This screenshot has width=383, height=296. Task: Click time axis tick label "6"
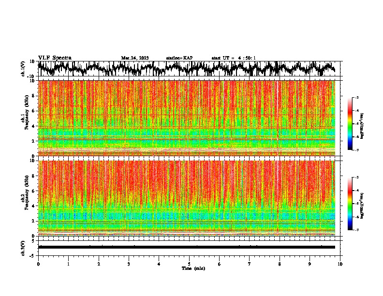tap(220, 264)
